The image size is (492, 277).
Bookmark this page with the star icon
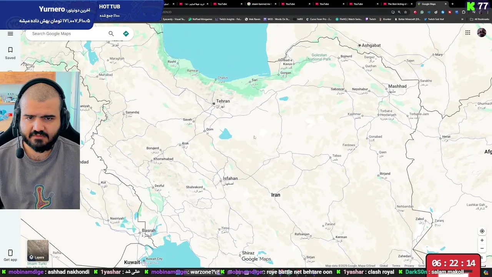pos(405,12)
